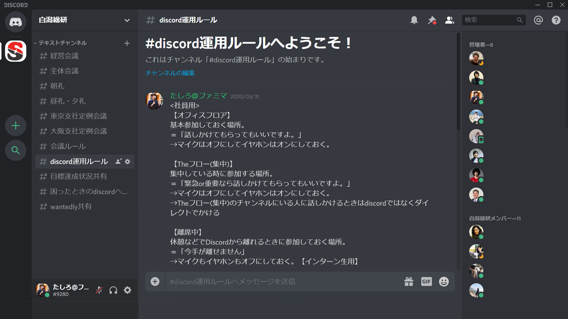
Task: Click into the 検索 search field
Action: coord(494,20)
